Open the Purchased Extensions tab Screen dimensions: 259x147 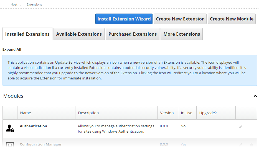(133, 34)
